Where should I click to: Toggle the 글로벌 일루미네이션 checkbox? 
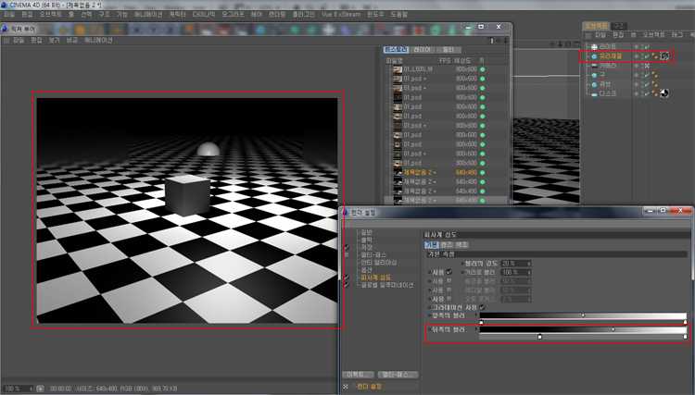pos(347,285)
